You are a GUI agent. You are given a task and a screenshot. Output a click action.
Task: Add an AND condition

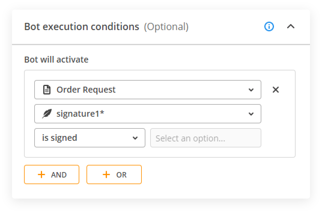pos(52,174)
